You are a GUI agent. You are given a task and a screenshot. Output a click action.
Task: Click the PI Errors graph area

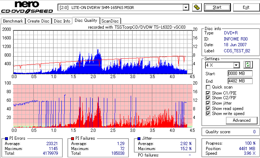point(103,52)
